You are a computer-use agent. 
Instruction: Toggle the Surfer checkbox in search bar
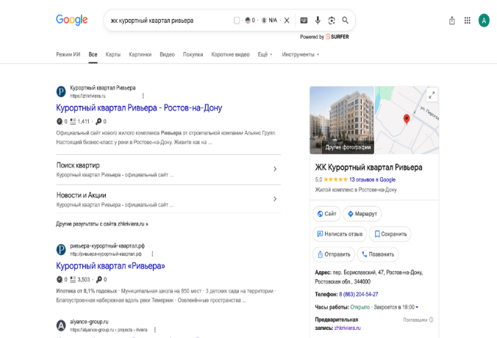point(237,21)
